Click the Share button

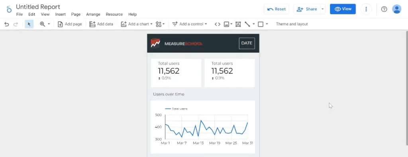(x=307, y=9)
